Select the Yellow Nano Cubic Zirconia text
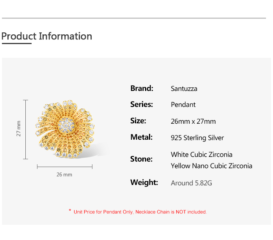This screenshot has width=273, height=240. [x=211, y=166]
